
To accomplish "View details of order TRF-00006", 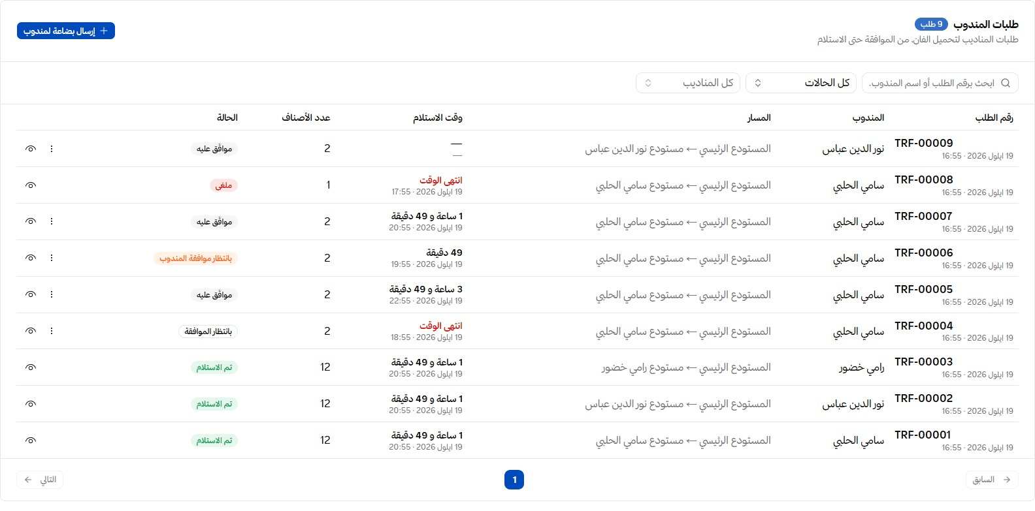I will point(31,258).
